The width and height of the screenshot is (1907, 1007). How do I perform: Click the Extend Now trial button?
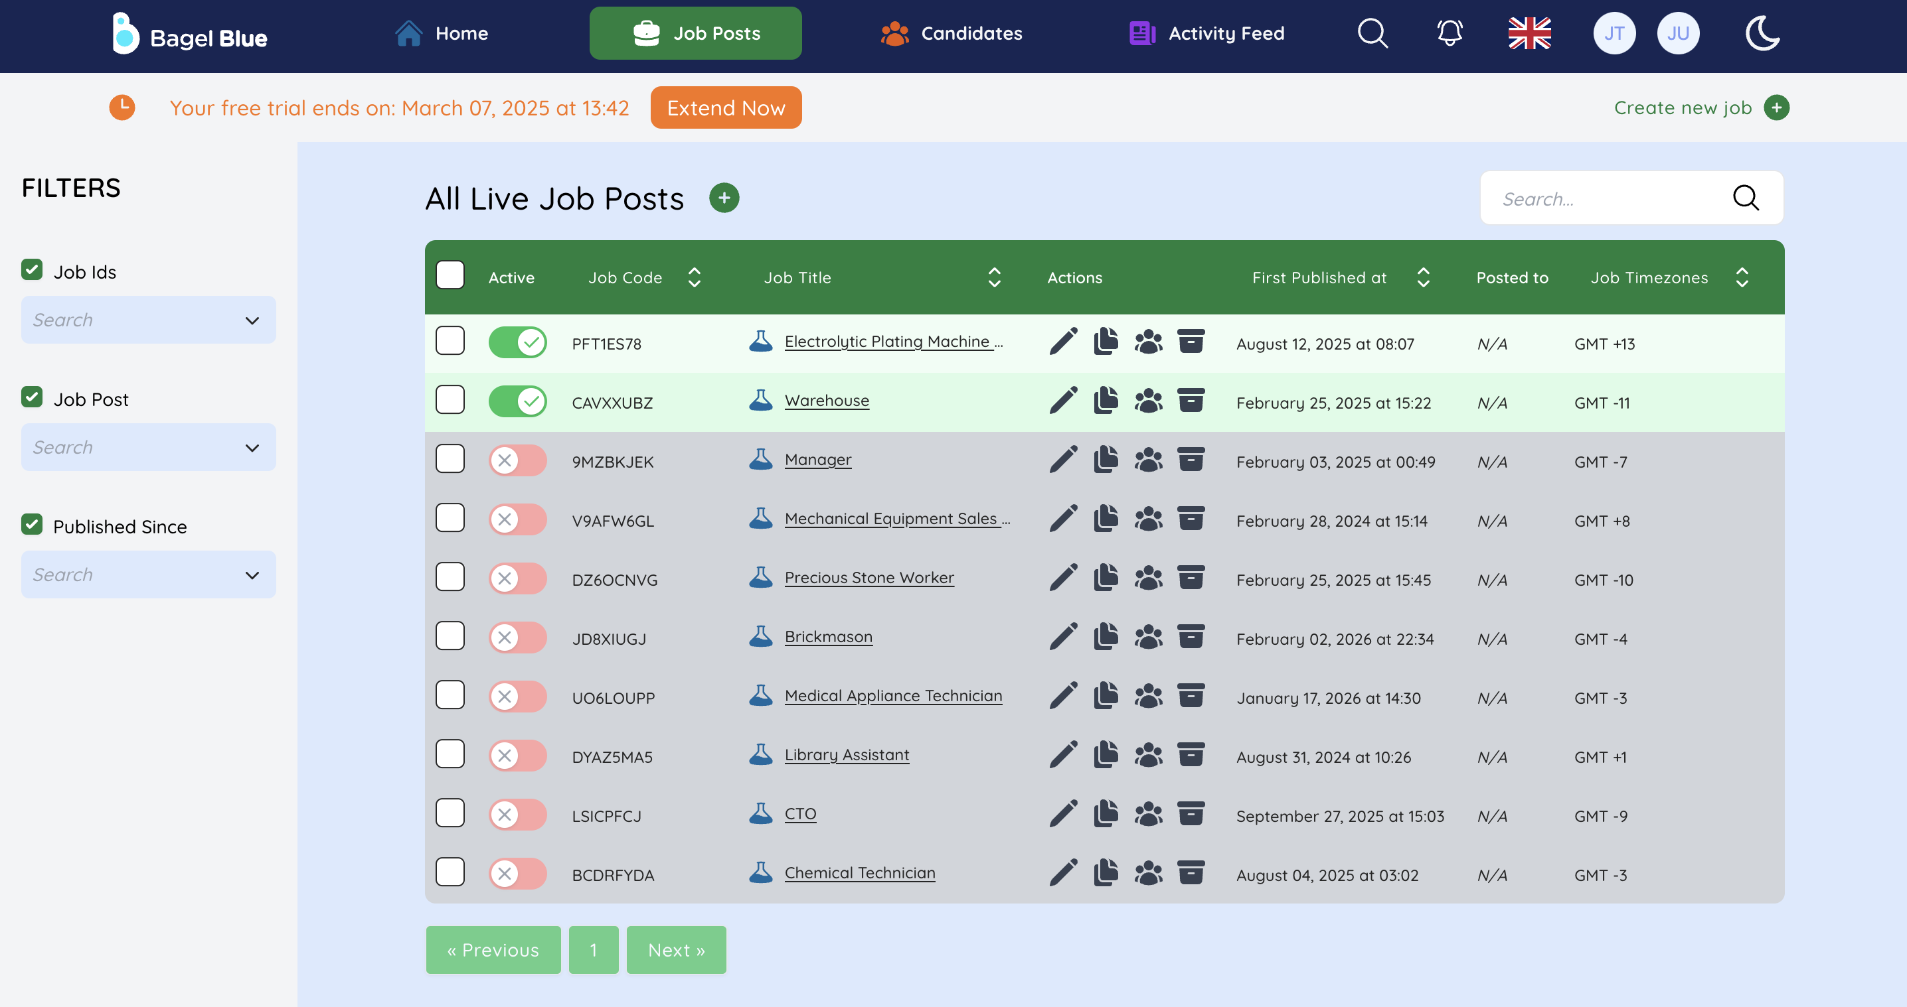point(726,107)
